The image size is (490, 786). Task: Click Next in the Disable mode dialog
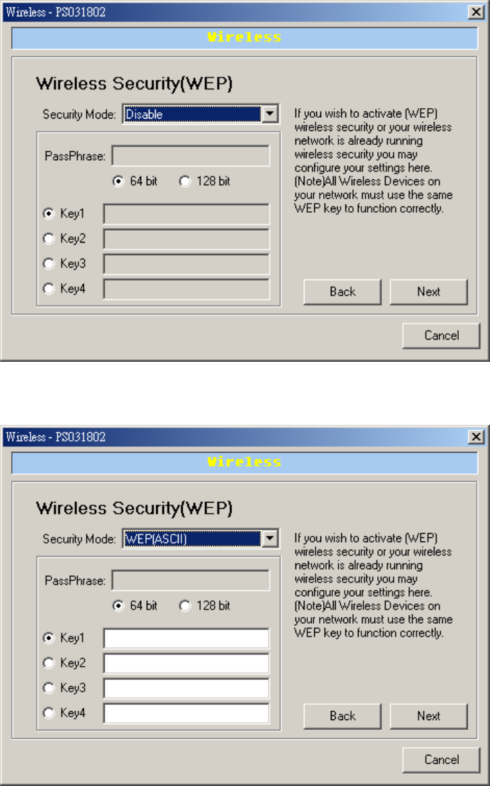[428, 292]
